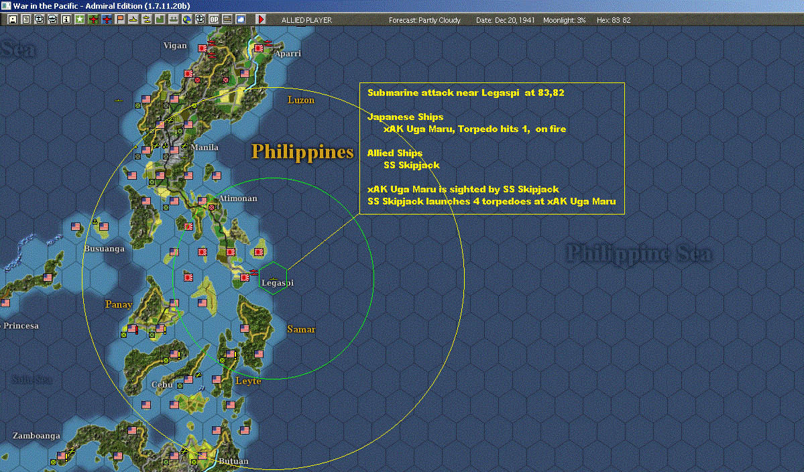This screenshot has width=804, height=472.
Task: Click the US flag on Samar island
Action: click(x=245, y=329)
